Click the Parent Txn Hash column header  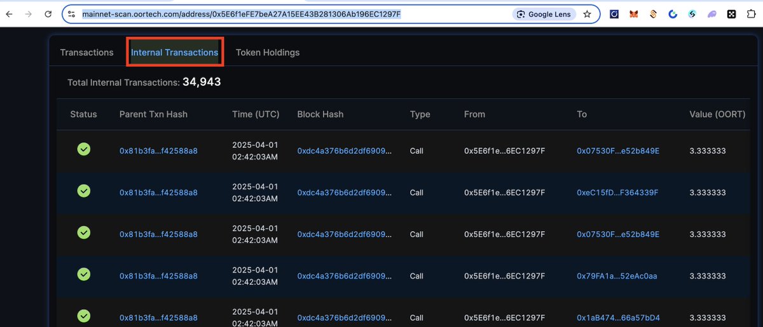pos(153,114)
